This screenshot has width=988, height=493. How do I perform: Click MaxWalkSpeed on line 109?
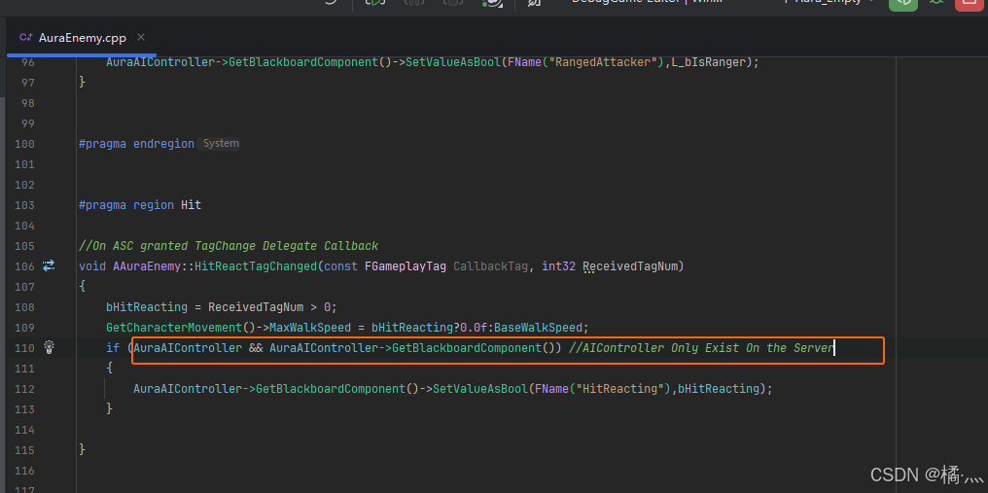pyautogui.click(x=310, y=328)
